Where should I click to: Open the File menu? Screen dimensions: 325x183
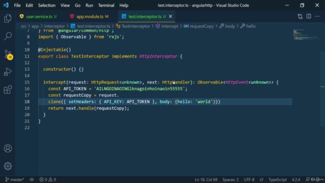click(x=17, y=6)
